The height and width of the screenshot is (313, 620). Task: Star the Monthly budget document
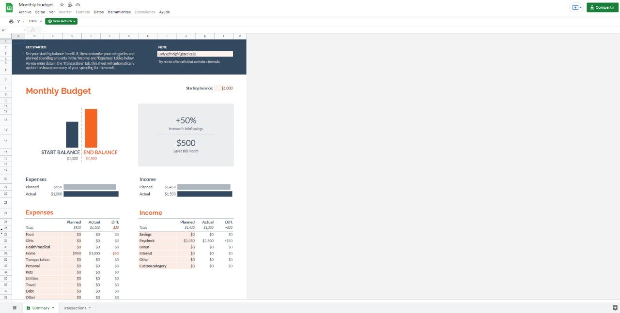[x=62, y=4]
